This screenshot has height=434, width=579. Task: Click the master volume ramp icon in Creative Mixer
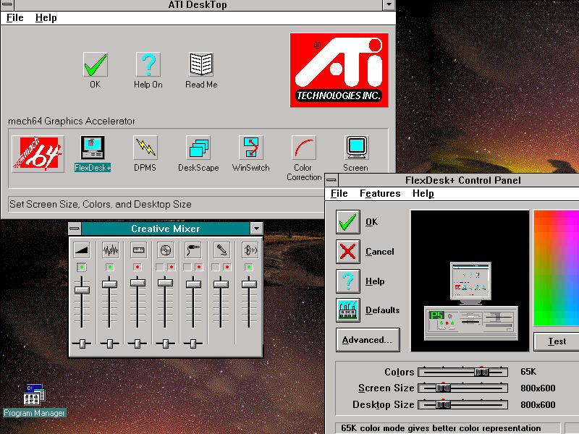pos(82,250)
